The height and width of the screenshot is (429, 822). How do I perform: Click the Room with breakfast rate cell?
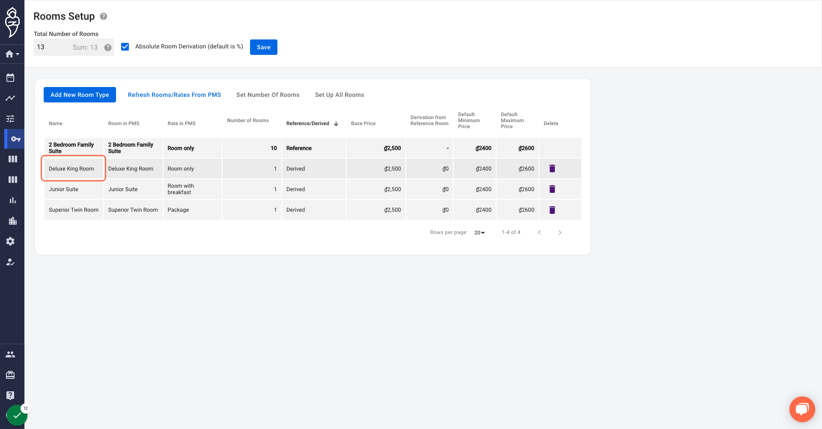192,189
